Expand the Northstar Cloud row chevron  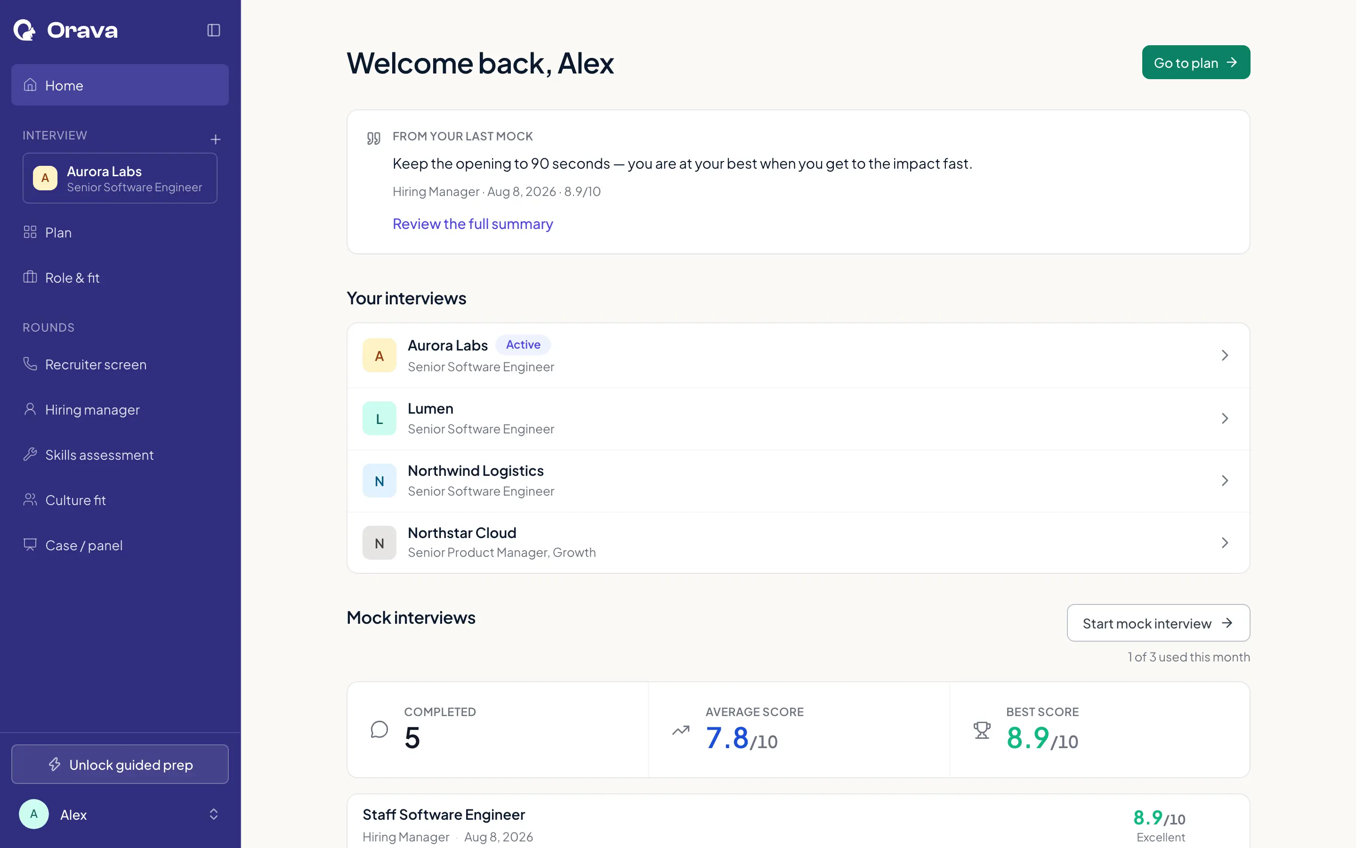coord(1225,543)
